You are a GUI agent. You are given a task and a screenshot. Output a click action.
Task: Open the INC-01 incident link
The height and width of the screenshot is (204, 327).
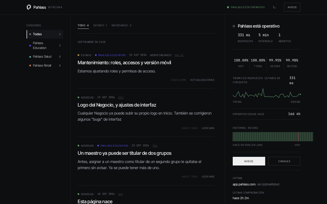(179, 55)
